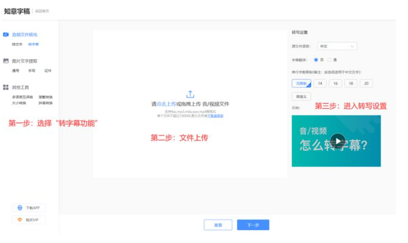Click the 知意字稿 logo
This screenshot has width=408, height=243.
click(17, 12)
